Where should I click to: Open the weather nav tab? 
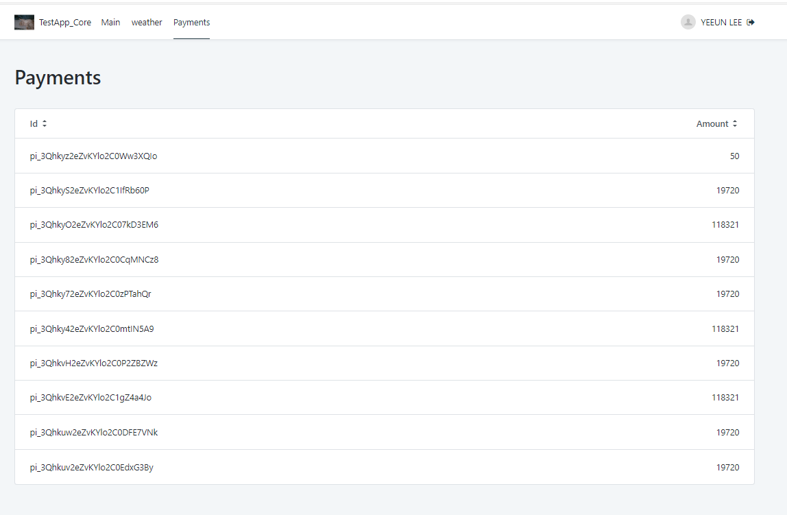coord(147,23)
